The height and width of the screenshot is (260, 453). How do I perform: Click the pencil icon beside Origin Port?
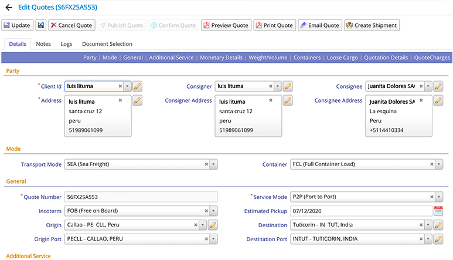pyautogui.click(x=213, y=239)
